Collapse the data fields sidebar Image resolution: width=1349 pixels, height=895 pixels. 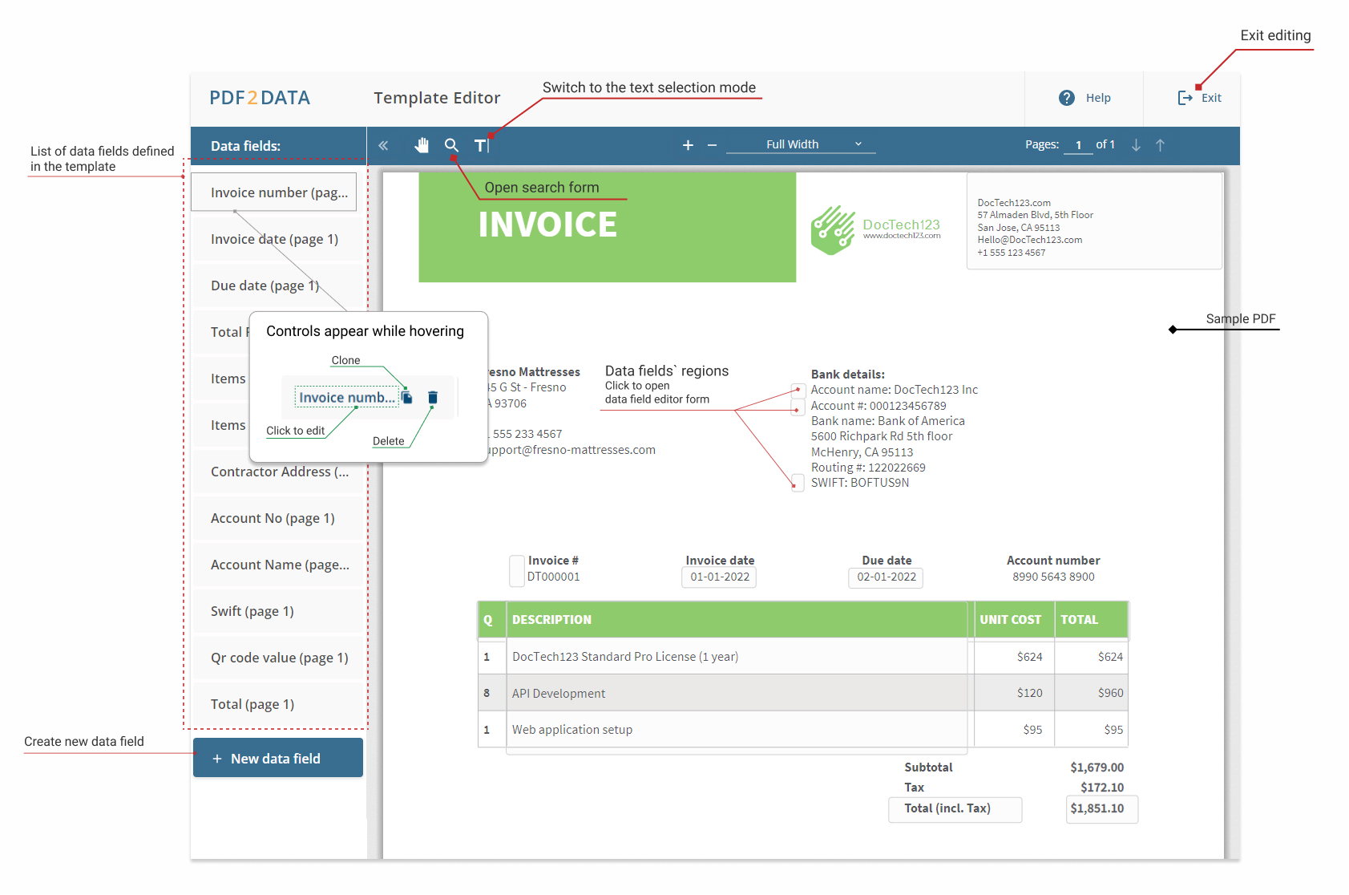[x=383, y=145]
